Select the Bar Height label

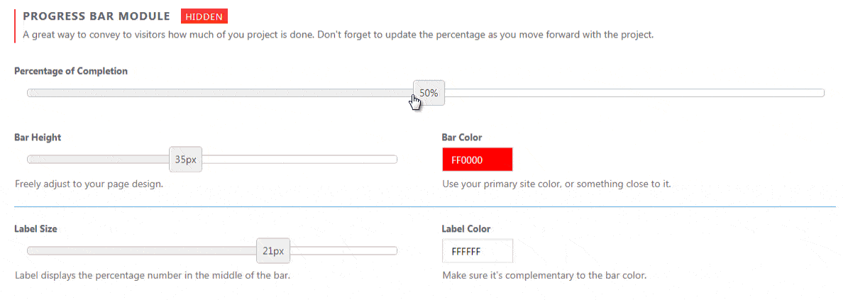(x=38, y=137)
